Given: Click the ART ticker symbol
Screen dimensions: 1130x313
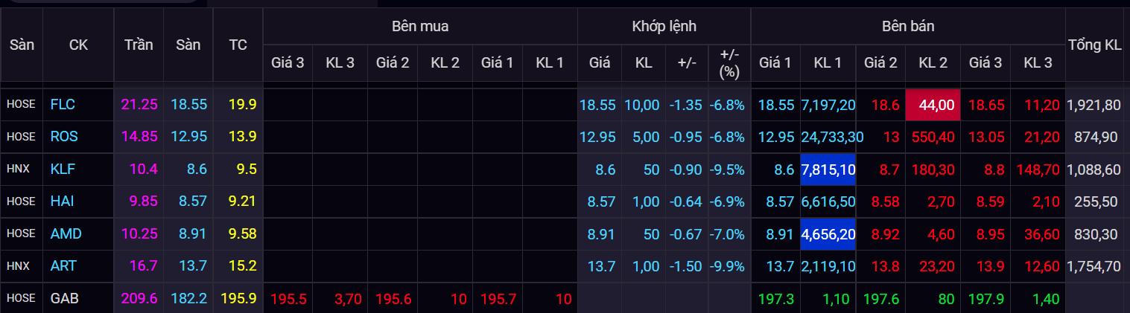Looking at the screenshot, I should (x=63, y=265).
